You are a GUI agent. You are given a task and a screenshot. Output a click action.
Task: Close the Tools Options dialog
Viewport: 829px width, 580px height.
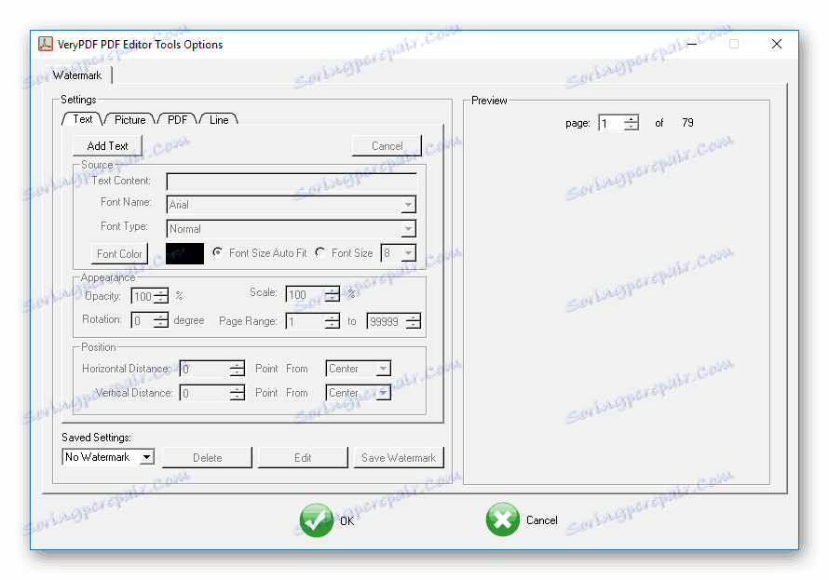click(777, 44)
